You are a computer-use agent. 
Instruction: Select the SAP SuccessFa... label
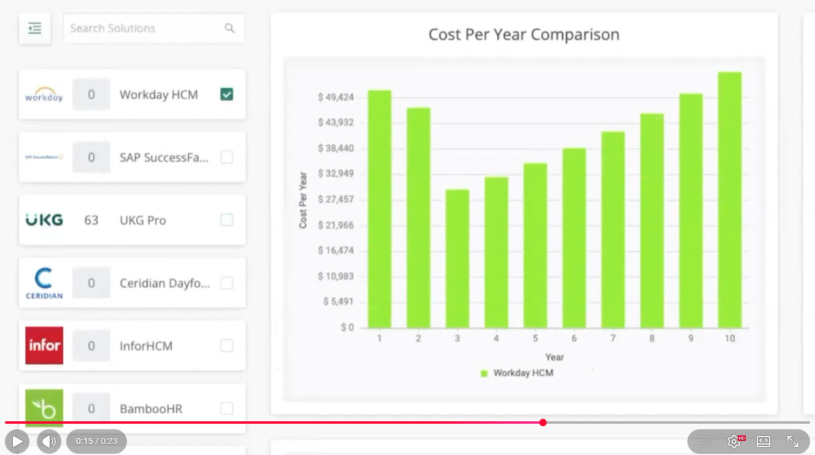coord(164,158)
